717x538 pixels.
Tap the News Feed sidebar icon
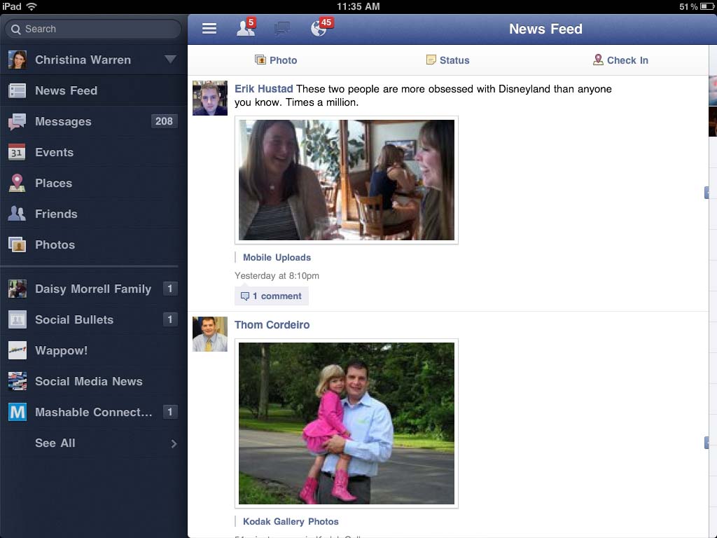tap(18, 90)
